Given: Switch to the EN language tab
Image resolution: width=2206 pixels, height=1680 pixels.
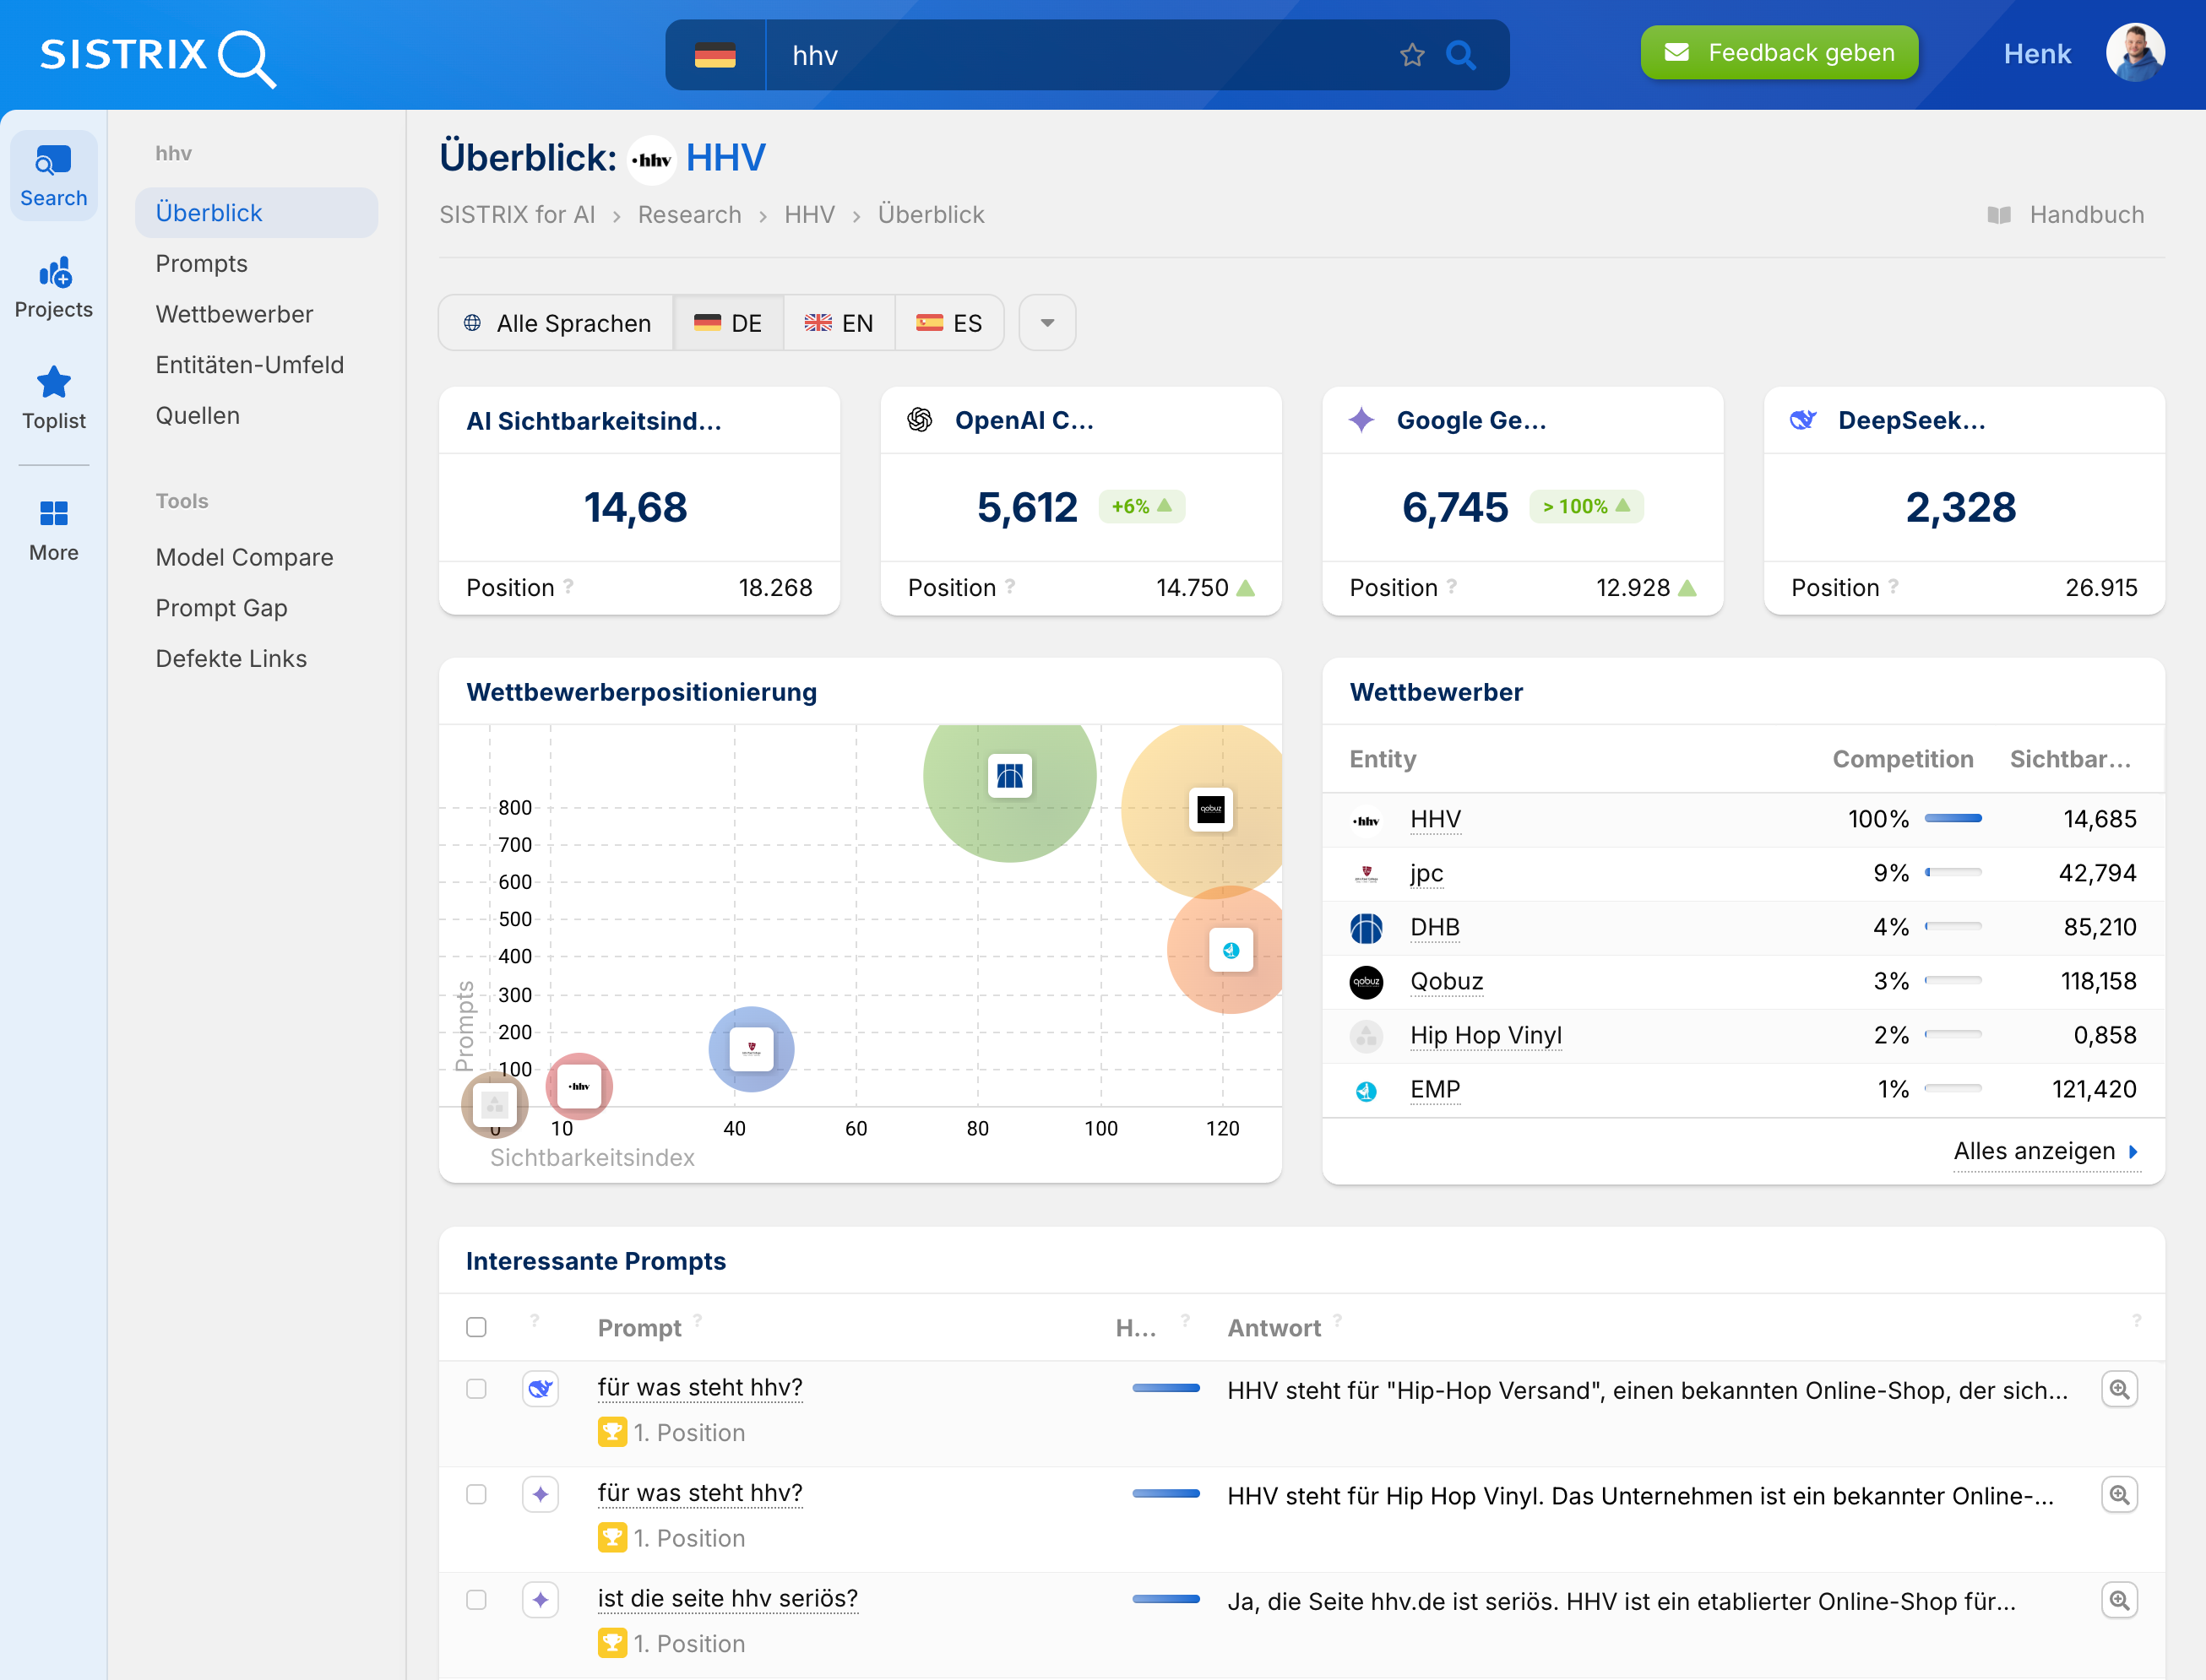Looking at the screenshot, I should click(x=839, y=323).
